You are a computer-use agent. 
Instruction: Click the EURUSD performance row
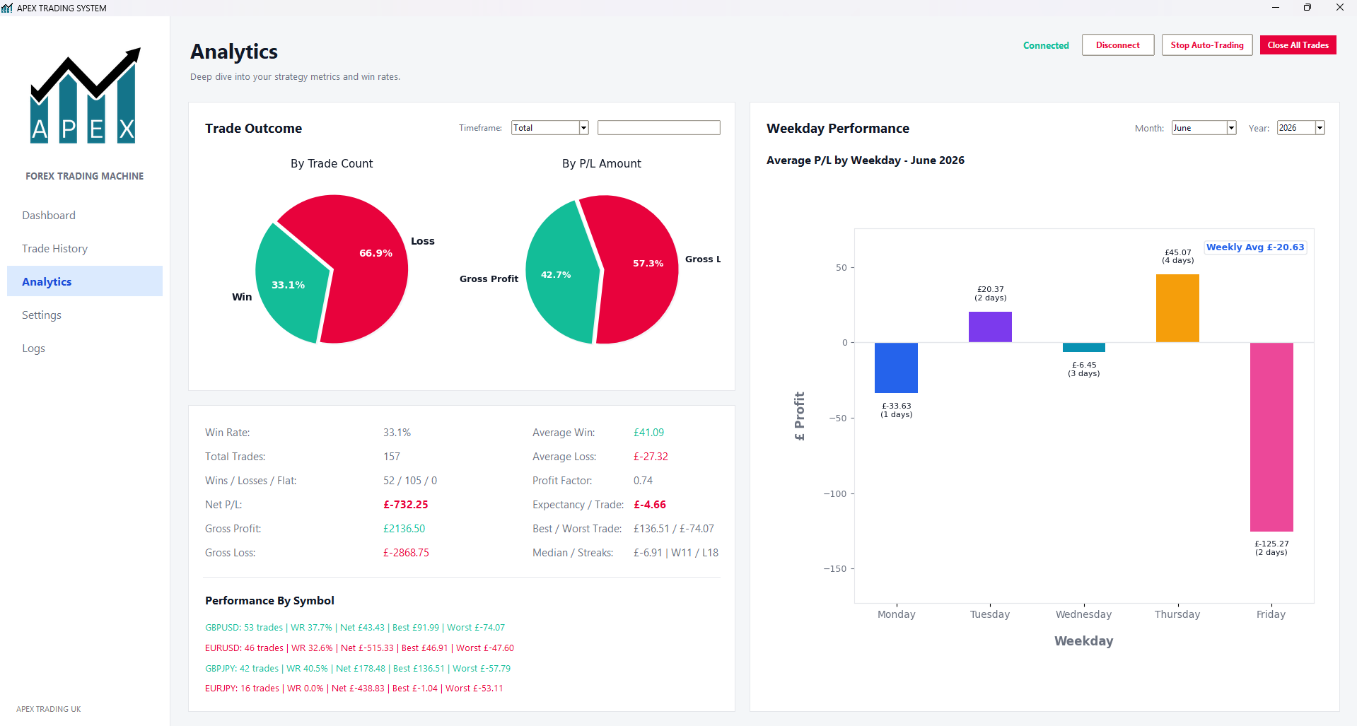(x=359, y=648)
